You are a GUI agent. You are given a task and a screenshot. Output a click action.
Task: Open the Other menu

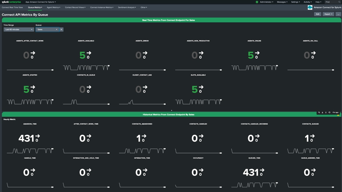(x=144, y=7)
